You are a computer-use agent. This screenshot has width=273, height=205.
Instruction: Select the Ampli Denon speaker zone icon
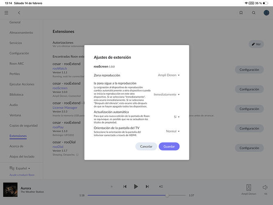[x=249, y=187]
